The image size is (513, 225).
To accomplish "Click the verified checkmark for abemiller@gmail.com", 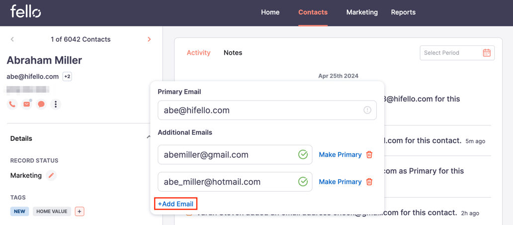I will click(x=303, y=155).
